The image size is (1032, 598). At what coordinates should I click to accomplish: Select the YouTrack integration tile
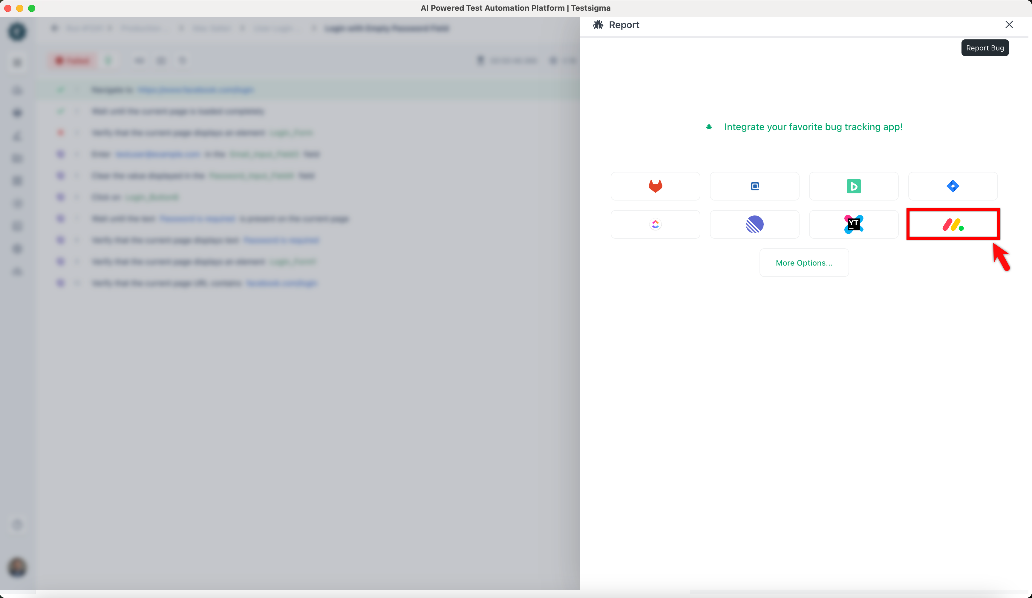[x=854, y=224]
